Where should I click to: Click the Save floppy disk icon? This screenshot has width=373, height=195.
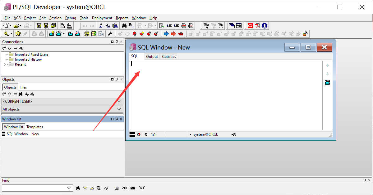(x=39, y=26)
